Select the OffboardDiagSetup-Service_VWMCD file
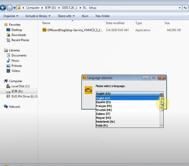Viewport: 189px width, 166px height. coord(75,30)
